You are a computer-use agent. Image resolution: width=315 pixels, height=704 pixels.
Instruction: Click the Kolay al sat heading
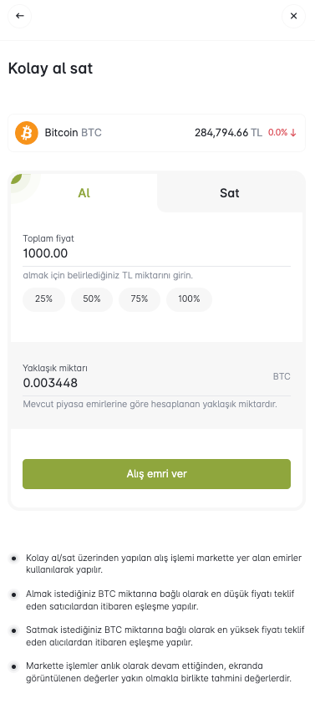point(50,69)
